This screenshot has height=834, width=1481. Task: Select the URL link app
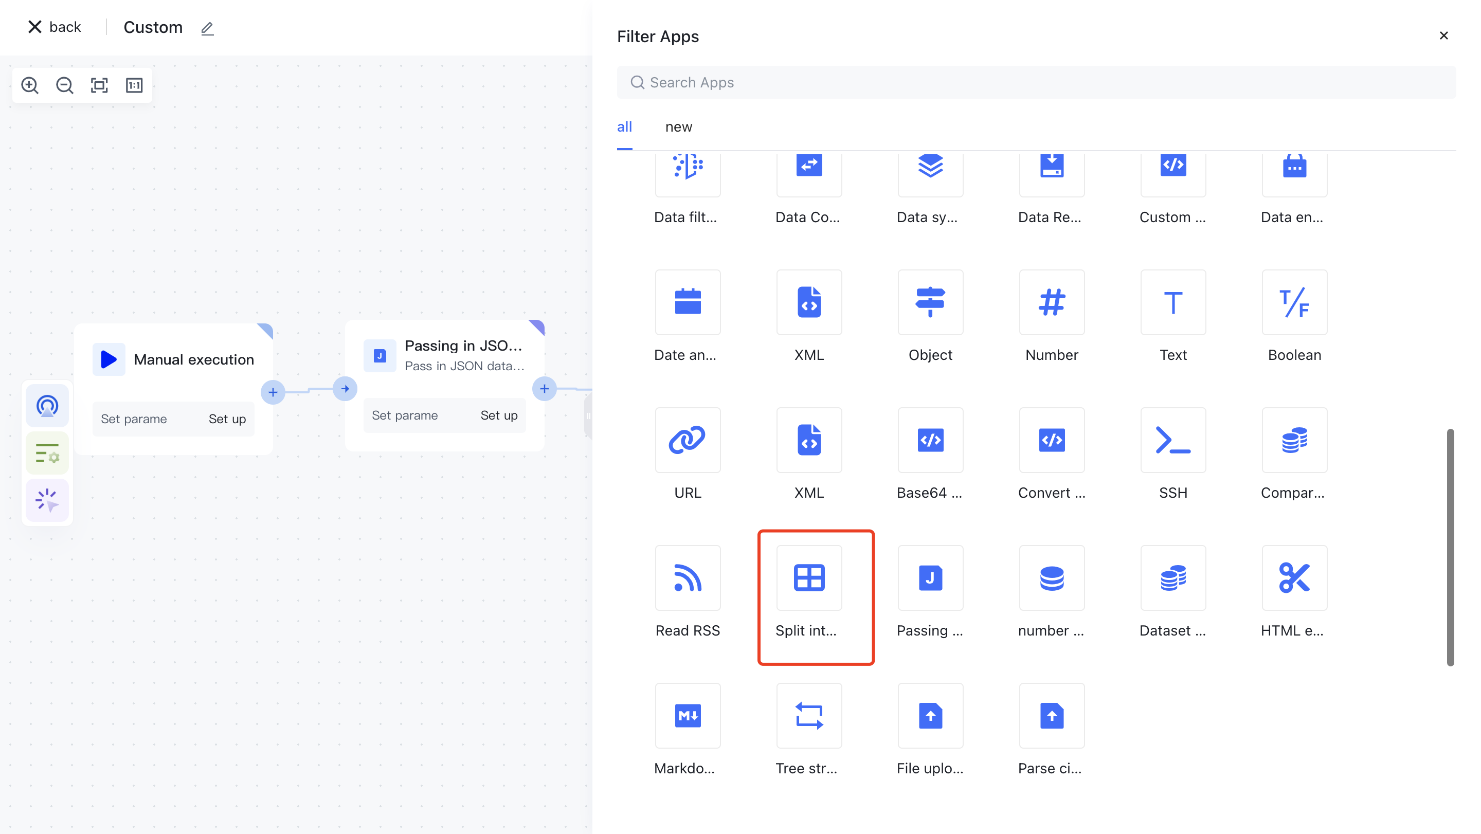coord(687,440)
